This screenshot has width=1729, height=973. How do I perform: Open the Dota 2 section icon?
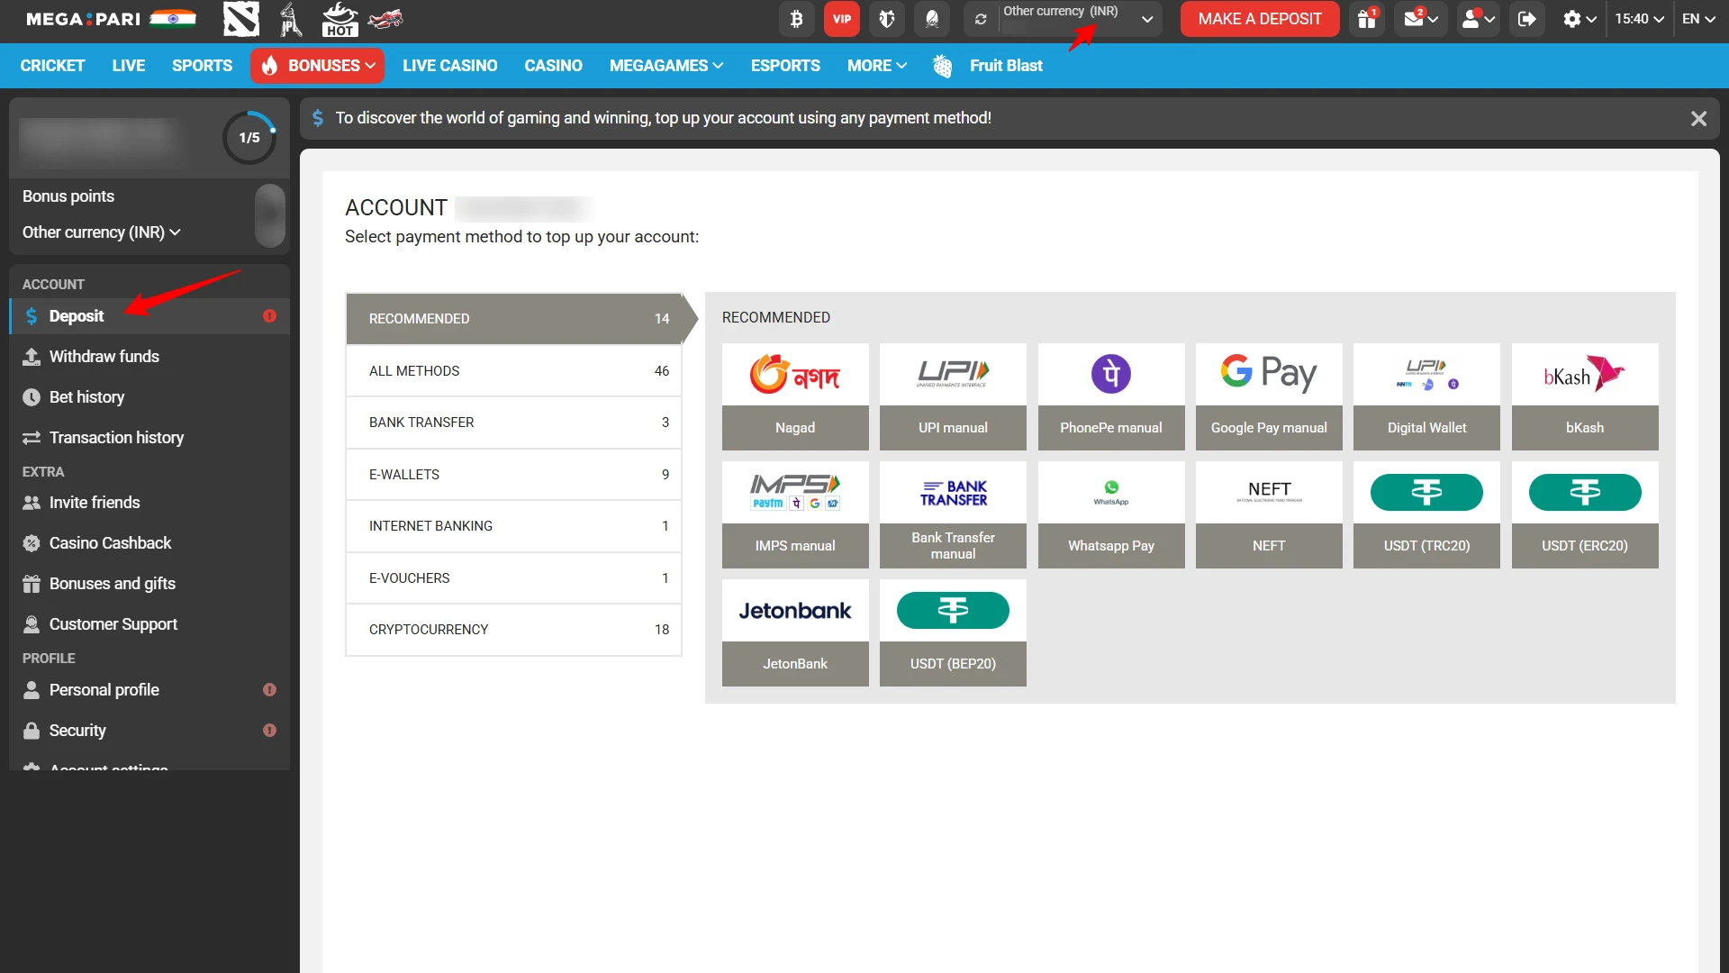pos(240,19)
